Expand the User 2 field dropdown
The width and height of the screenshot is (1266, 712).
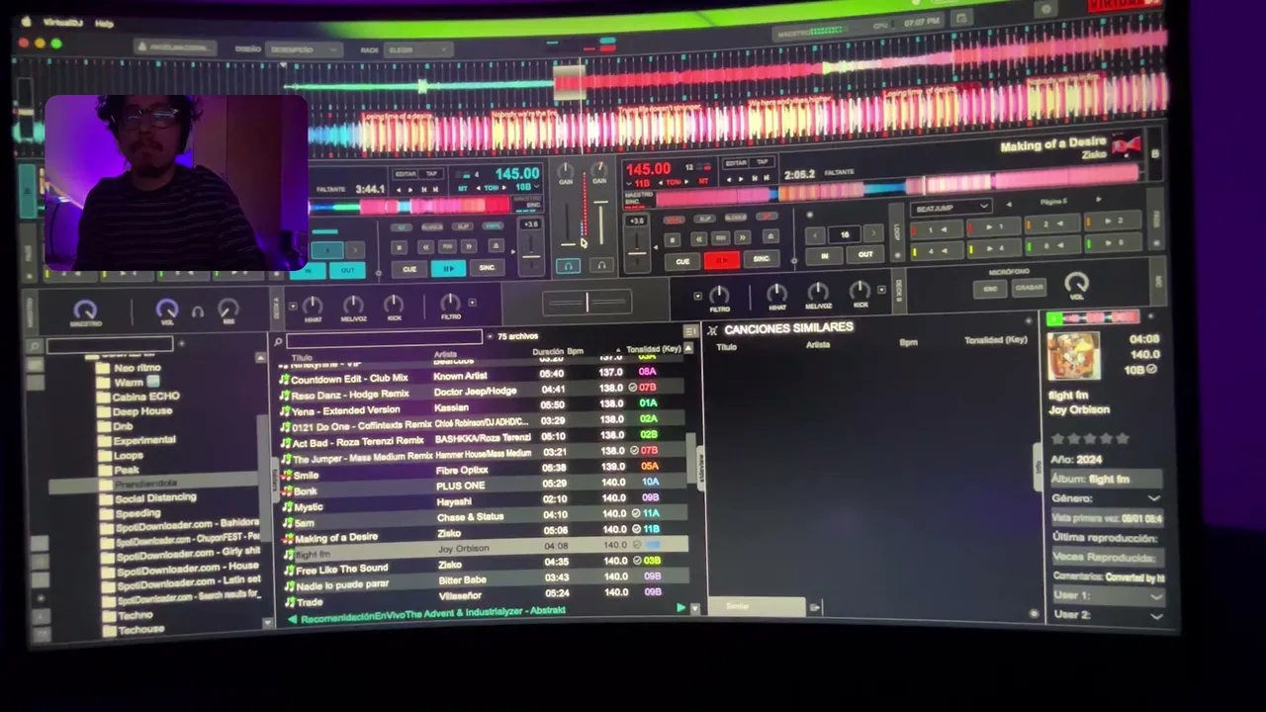point(1156,615)
